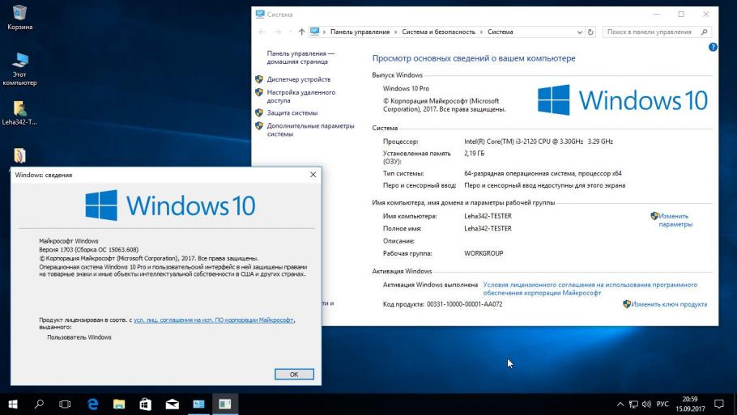This screenshot has width=737, height=415.
Task: Go back in the System window
Action: pyautogui.click(x=262, y=32)
